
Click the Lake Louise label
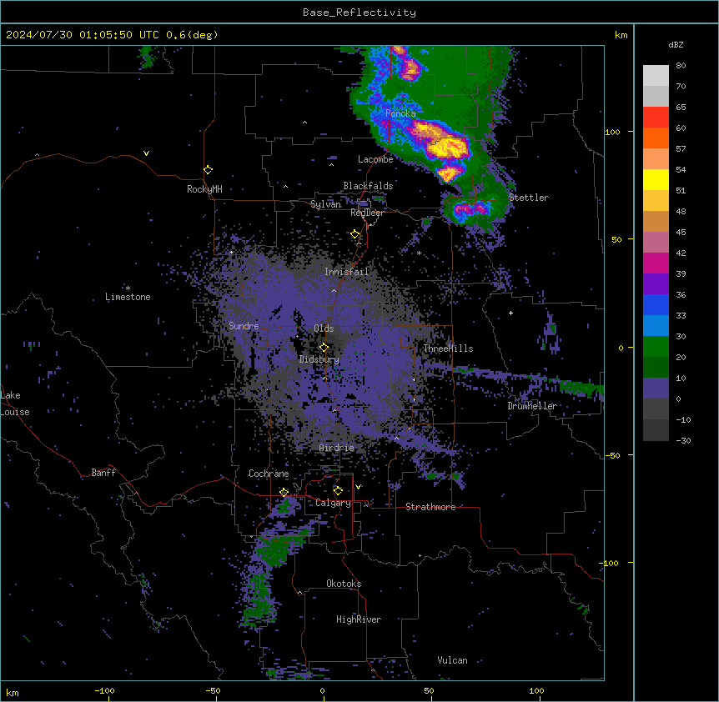(15, 404)
